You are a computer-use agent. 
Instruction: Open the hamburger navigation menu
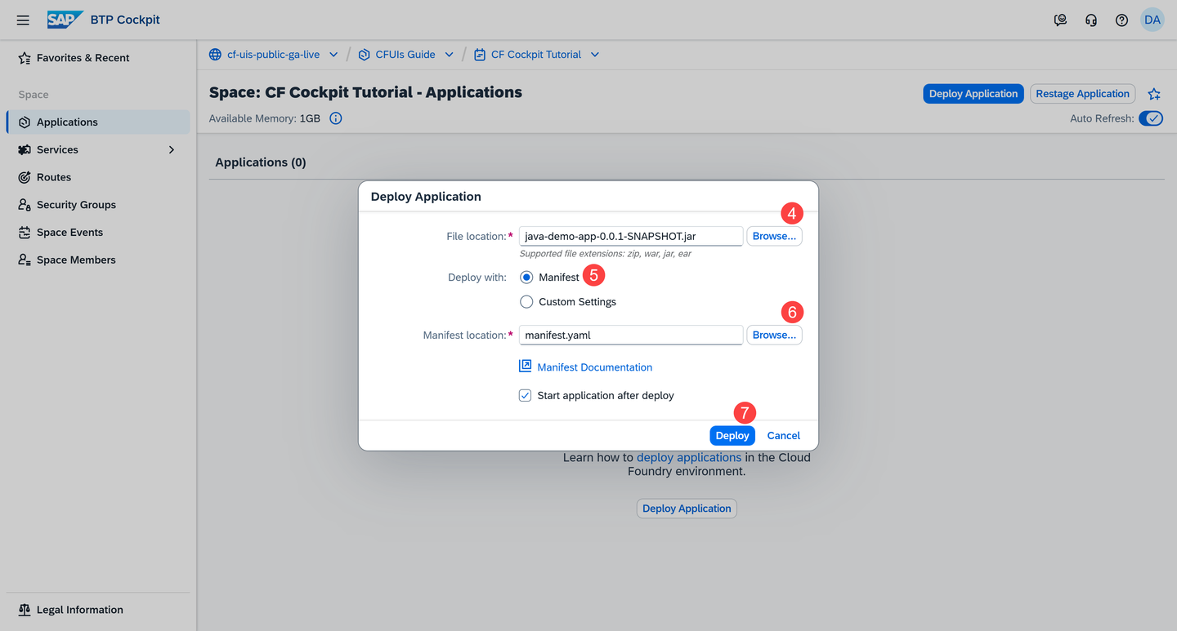point(23,20)
